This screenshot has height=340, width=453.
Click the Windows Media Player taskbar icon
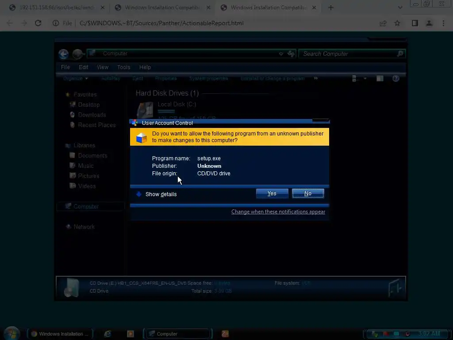(131, 334)
